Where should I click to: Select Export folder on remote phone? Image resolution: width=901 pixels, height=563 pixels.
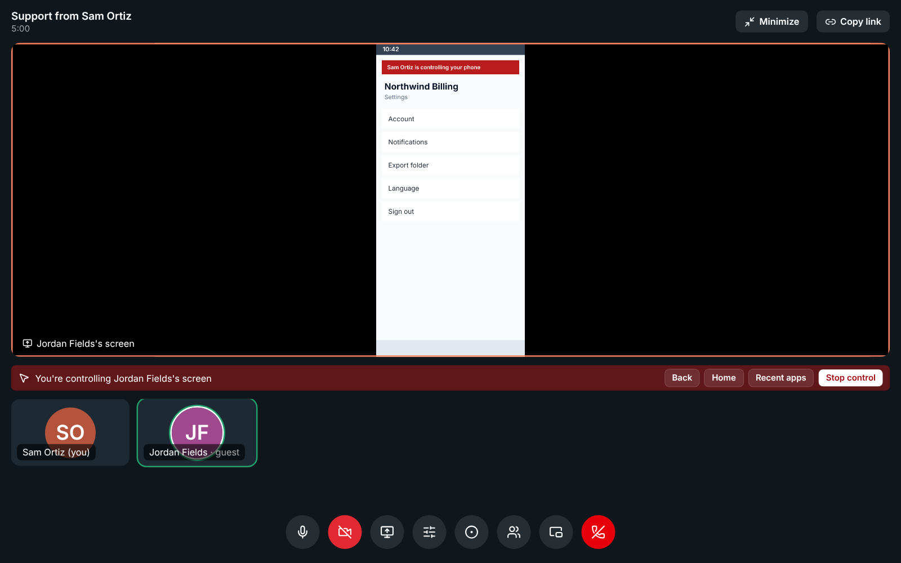(450, 165)
